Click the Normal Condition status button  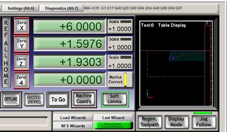click(x=113, y=125)
